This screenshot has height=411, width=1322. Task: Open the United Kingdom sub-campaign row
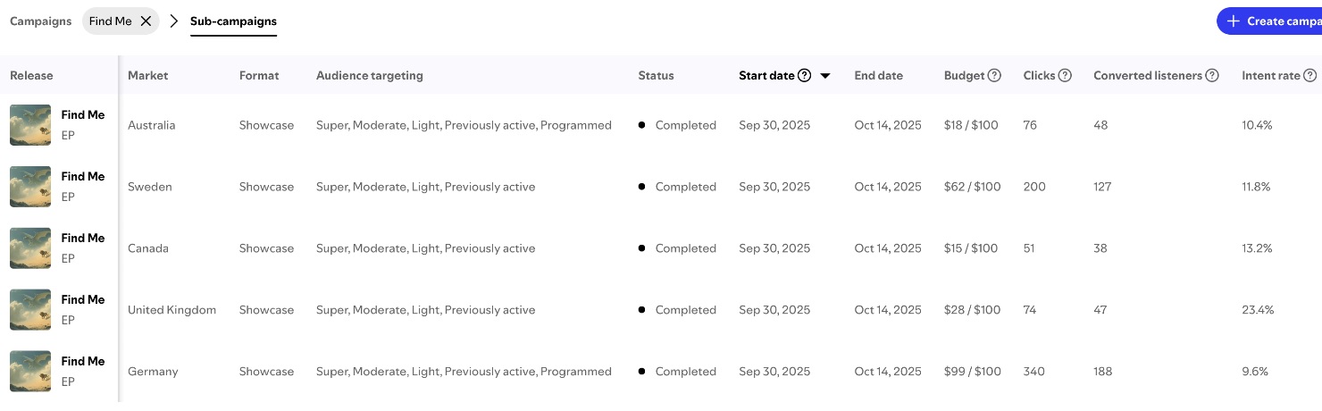(172, 310)
